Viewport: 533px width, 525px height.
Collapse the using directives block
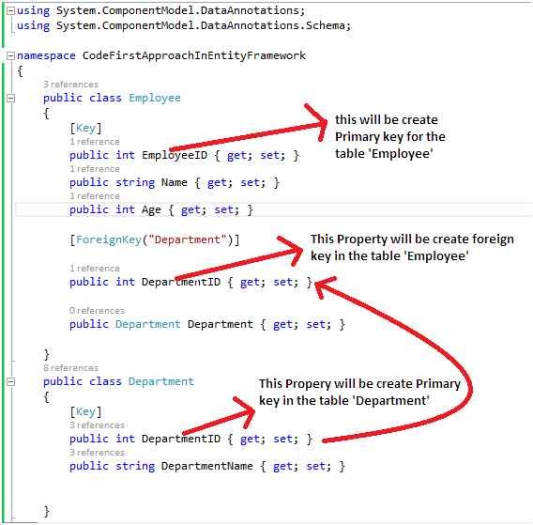[x=11, y=11]
